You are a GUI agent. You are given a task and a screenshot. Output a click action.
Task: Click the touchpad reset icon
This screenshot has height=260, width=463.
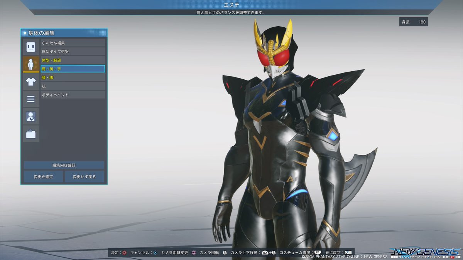tap(349, 252)
